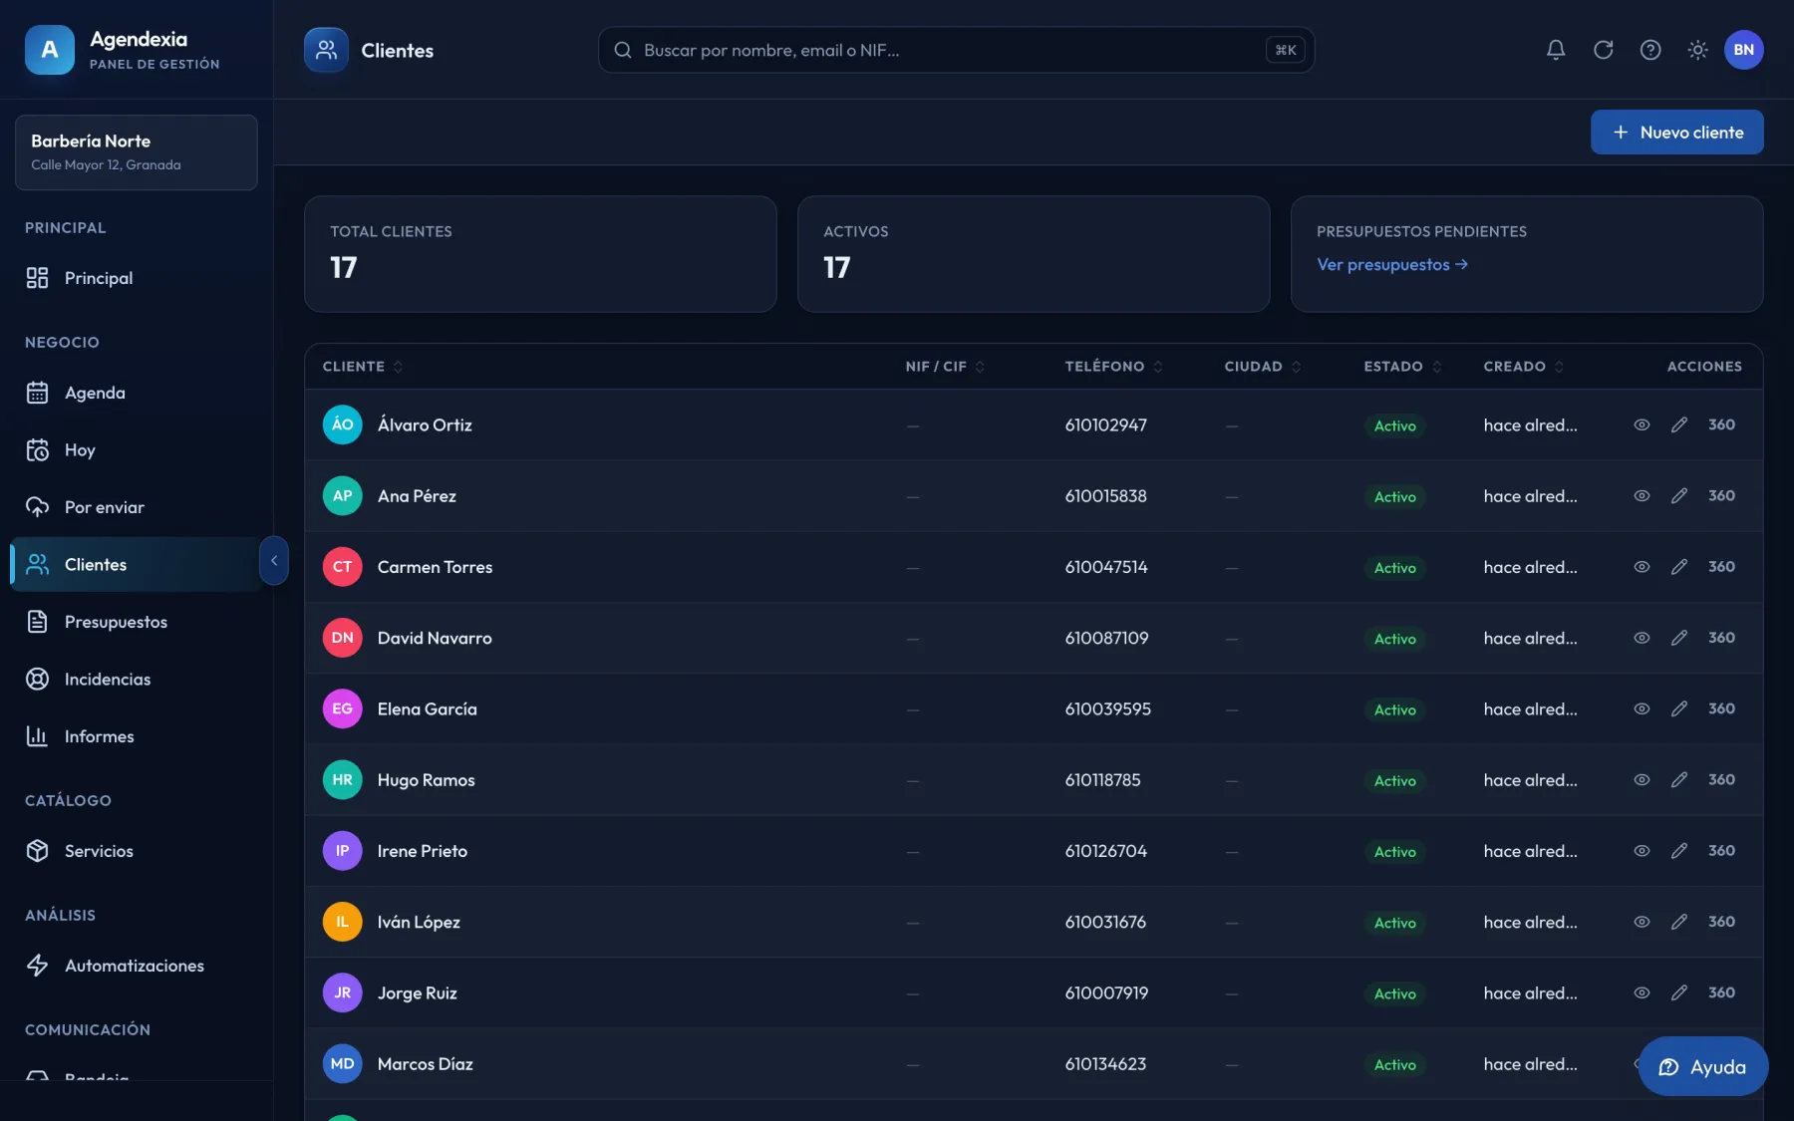Click the Nuevo cliente button

pyautogui.click(x=1676, y=133)
